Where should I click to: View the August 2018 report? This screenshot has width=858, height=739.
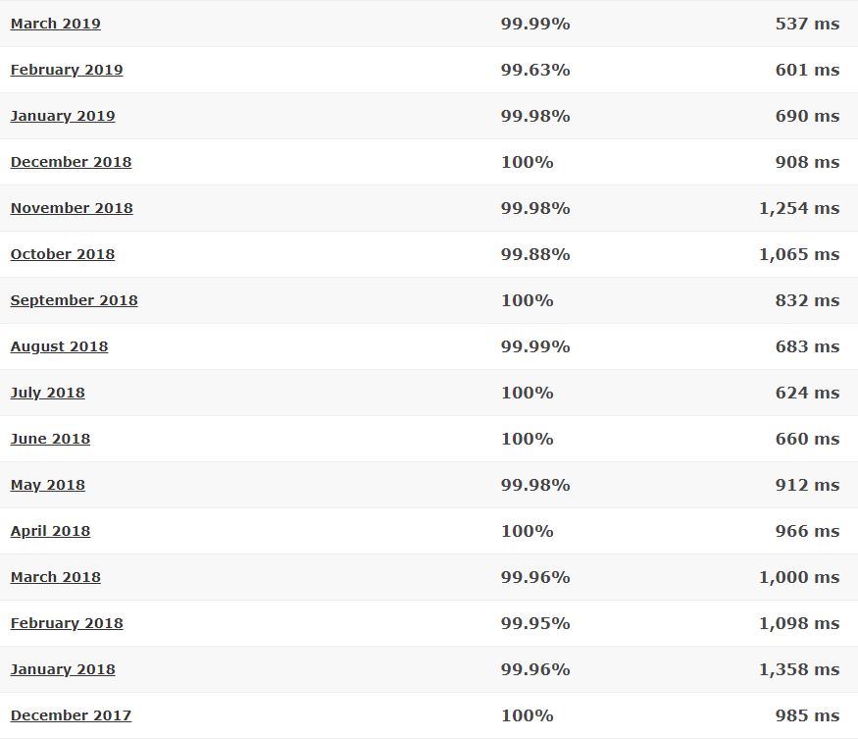click(x=59, y=346)
